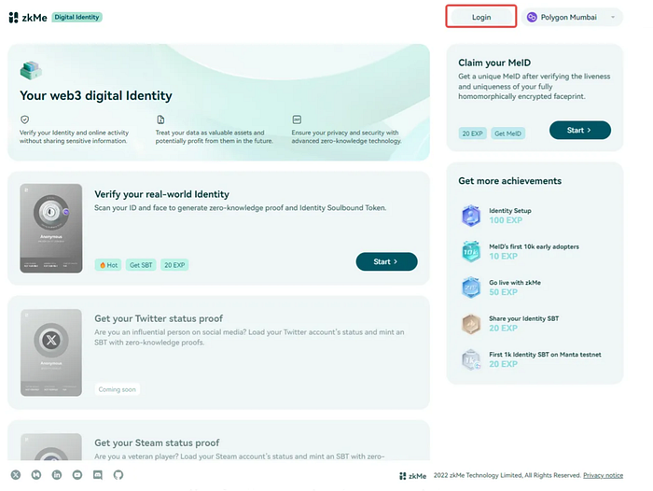This screenshot has height=491, width=653.
Task: Click the Share your Identity SBT badge
Action: [x=471, y=324]
